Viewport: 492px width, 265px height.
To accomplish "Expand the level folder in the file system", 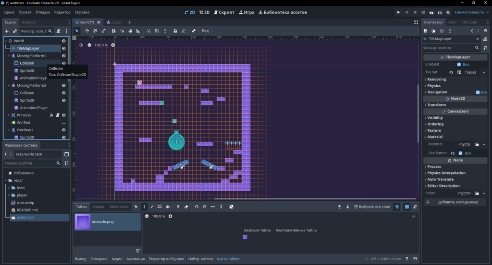I will 9,188.
